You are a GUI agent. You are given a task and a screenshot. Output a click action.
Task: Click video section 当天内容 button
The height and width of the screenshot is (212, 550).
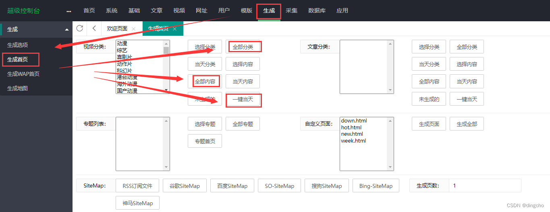(x=243, y=81)
